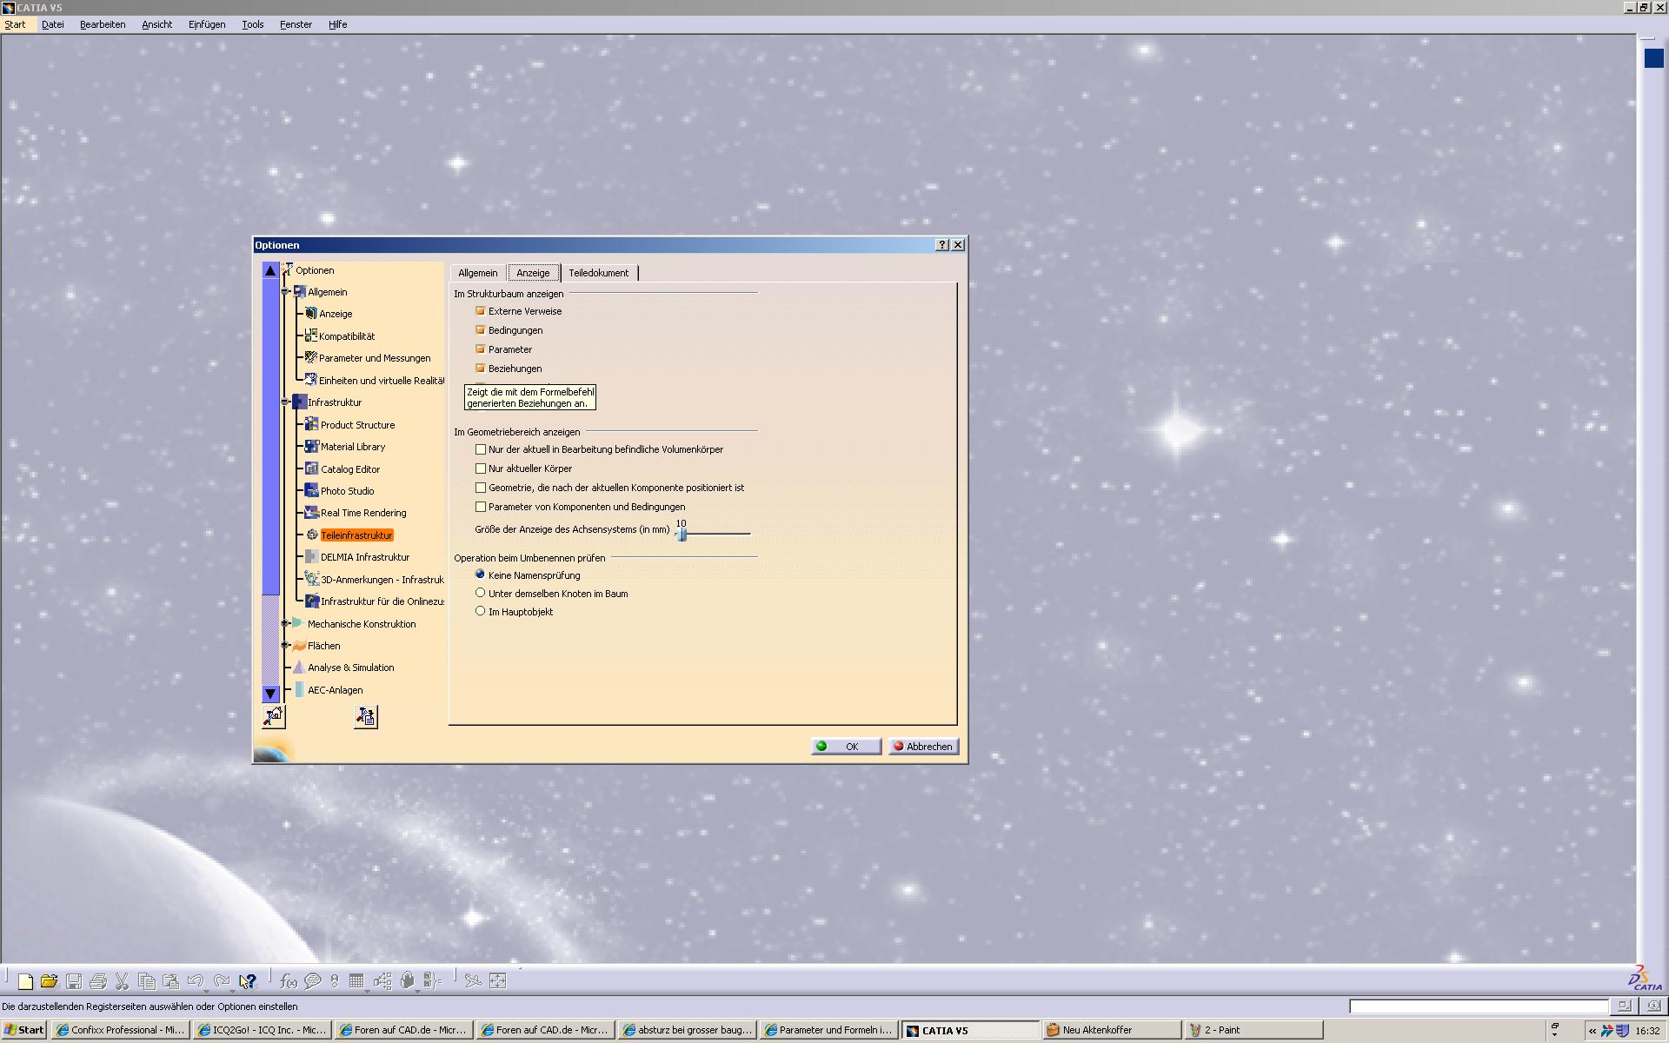Viewport: 1669px width, 1043px height.
Task: Click the design table grid icon
Action: [x=356, y=980]
